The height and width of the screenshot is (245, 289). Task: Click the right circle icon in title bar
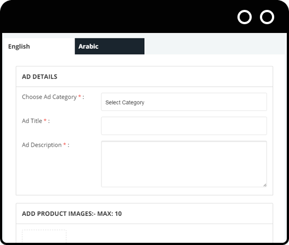pyautogui.click(x=267, y=17)
